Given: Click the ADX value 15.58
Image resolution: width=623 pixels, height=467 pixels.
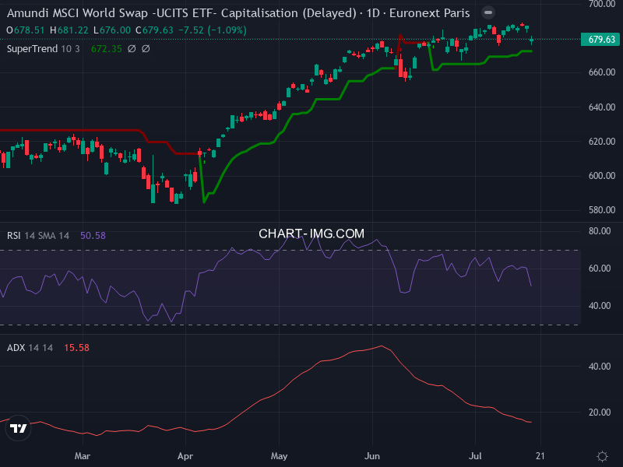Looking at the screenshot, I should tap(76, 348).
